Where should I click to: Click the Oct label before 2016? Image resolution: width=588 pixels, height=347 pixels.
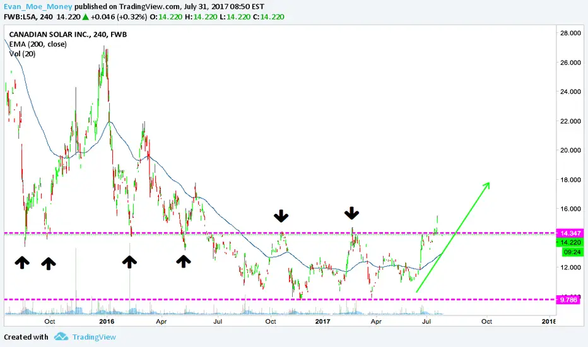point(49,322)
